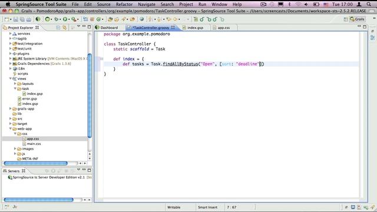Click the New Class green G icon

pyautogui.click(x=98, y=19)
